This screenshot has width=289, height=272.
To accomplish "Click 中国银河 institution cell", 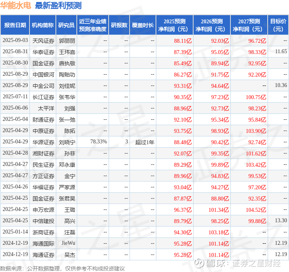I will coord(43,75).
